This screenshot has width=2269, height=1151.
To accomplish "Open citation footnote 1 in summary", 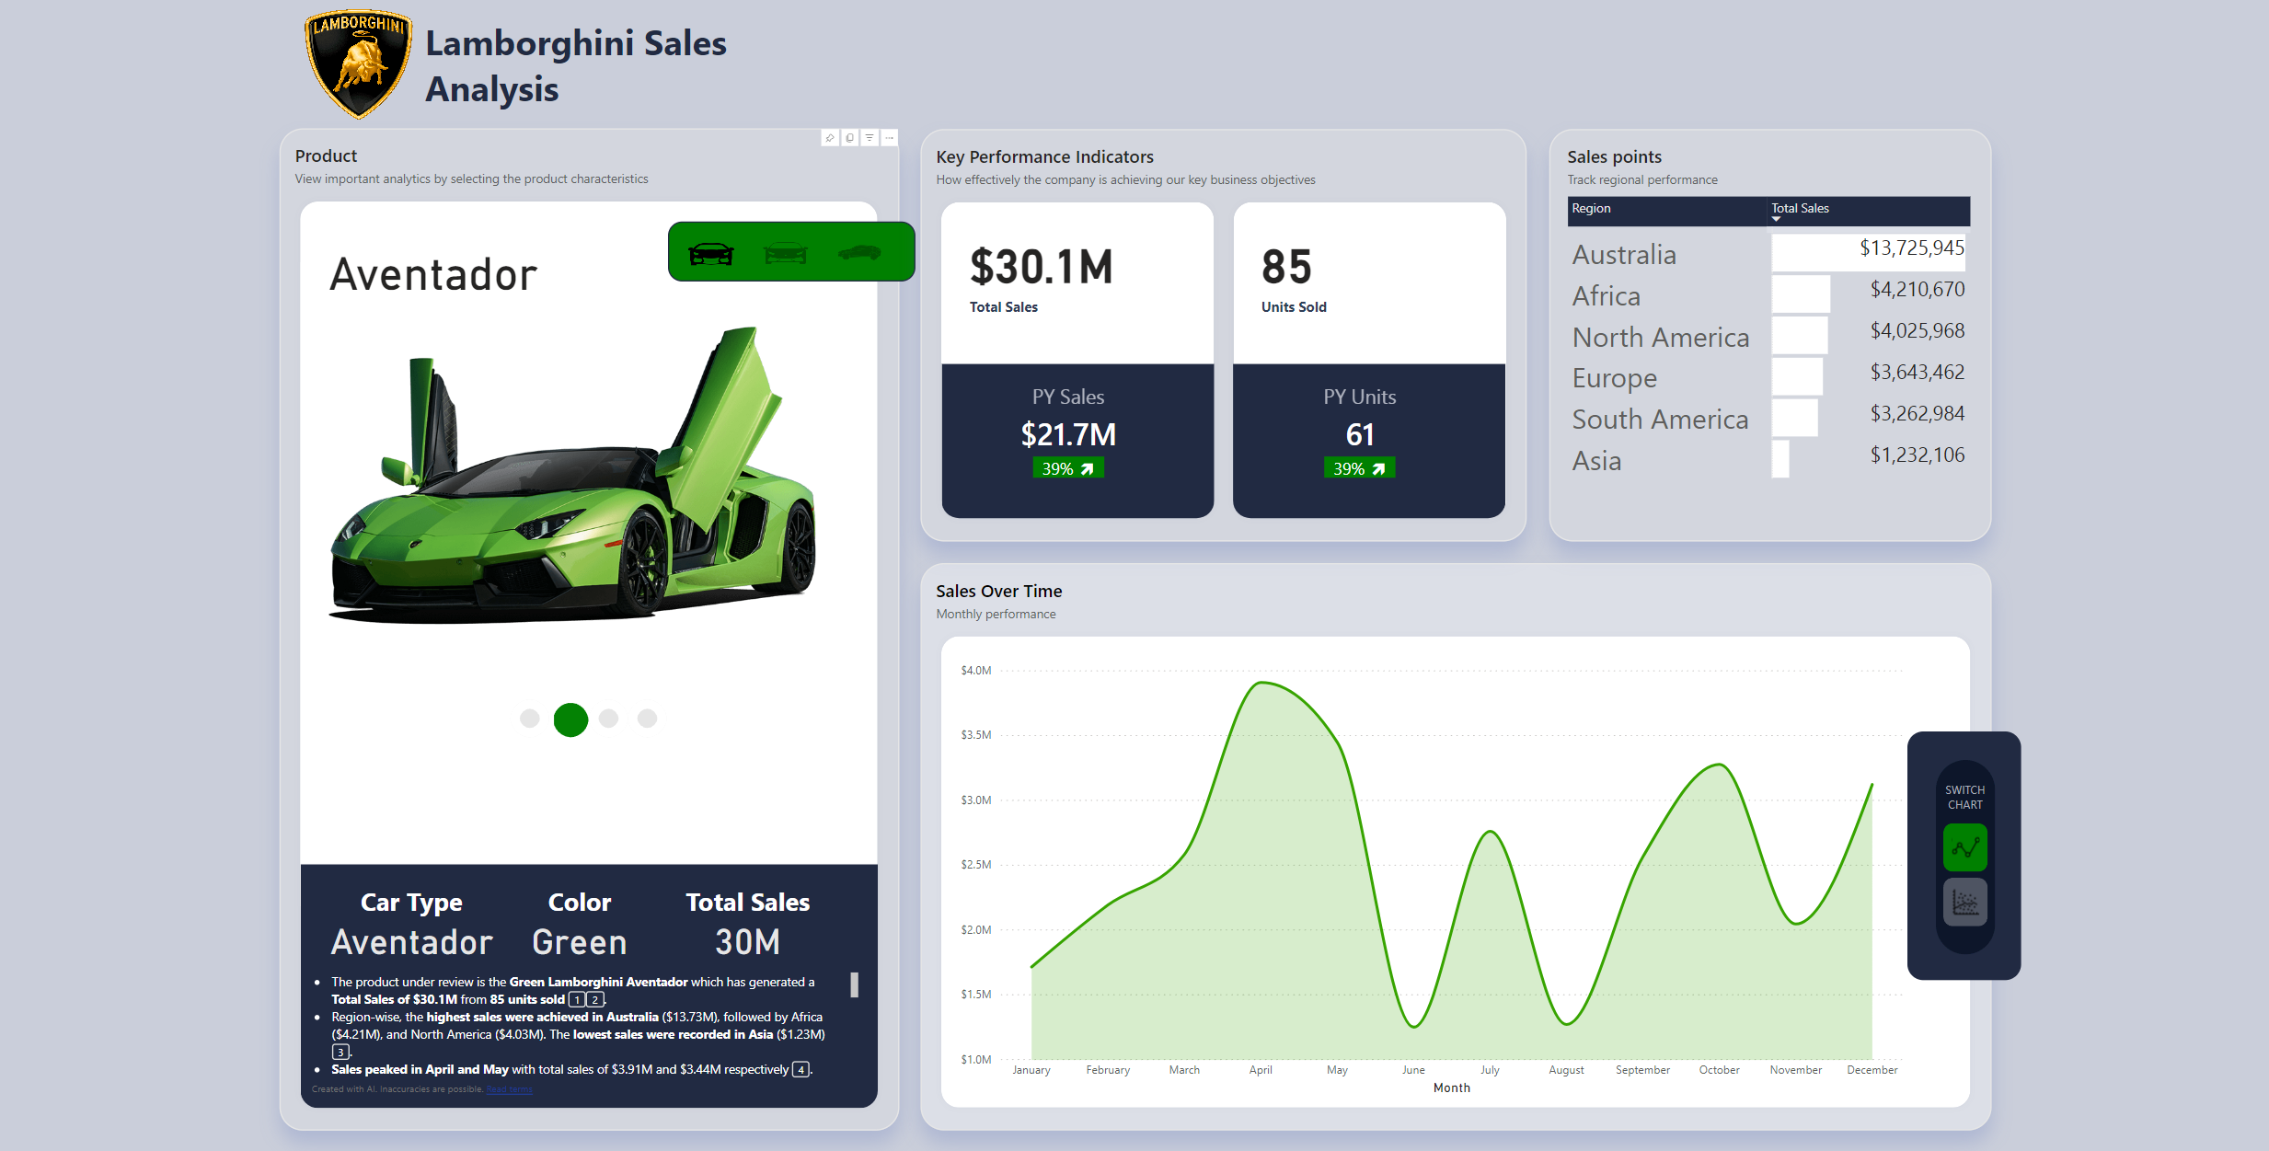I will 577,999.
